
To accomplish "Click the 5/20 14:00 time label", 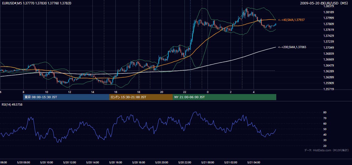I will click(93, 163).
